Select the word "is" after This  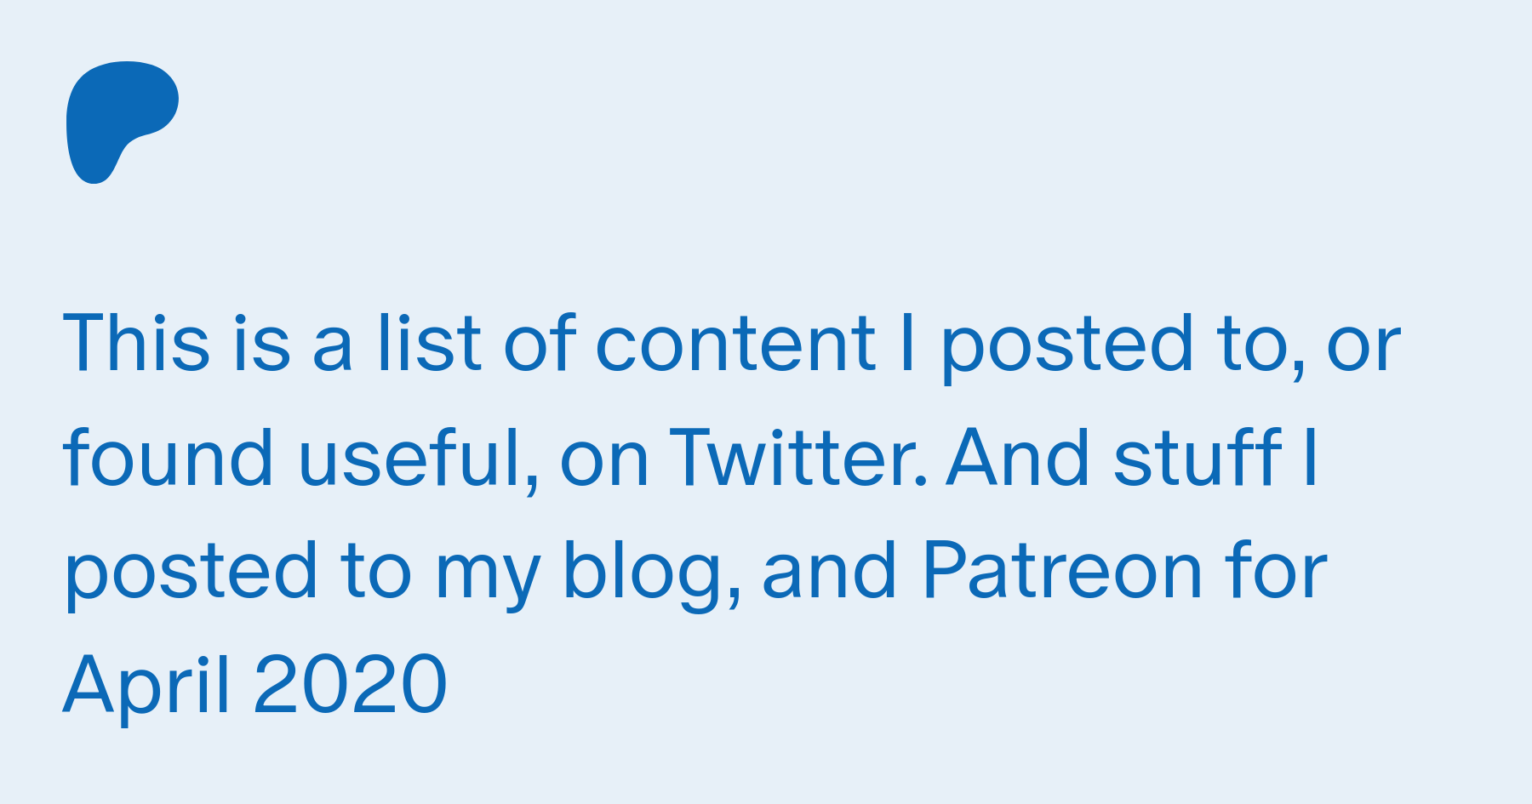261,343
